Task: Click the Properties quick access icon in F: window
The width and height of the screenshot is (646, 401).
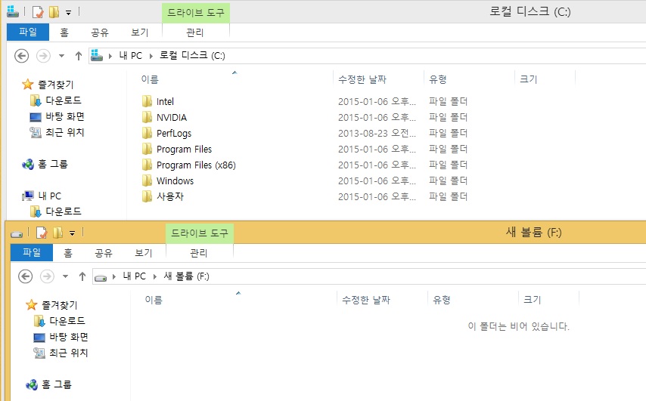Action: pos(42,233)
